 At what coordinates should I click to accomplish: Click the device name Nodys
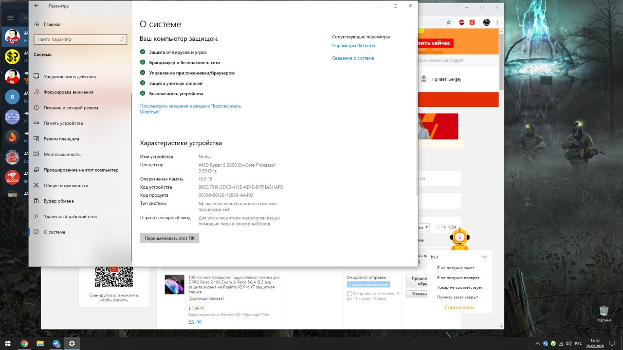(x=205, y=157)
